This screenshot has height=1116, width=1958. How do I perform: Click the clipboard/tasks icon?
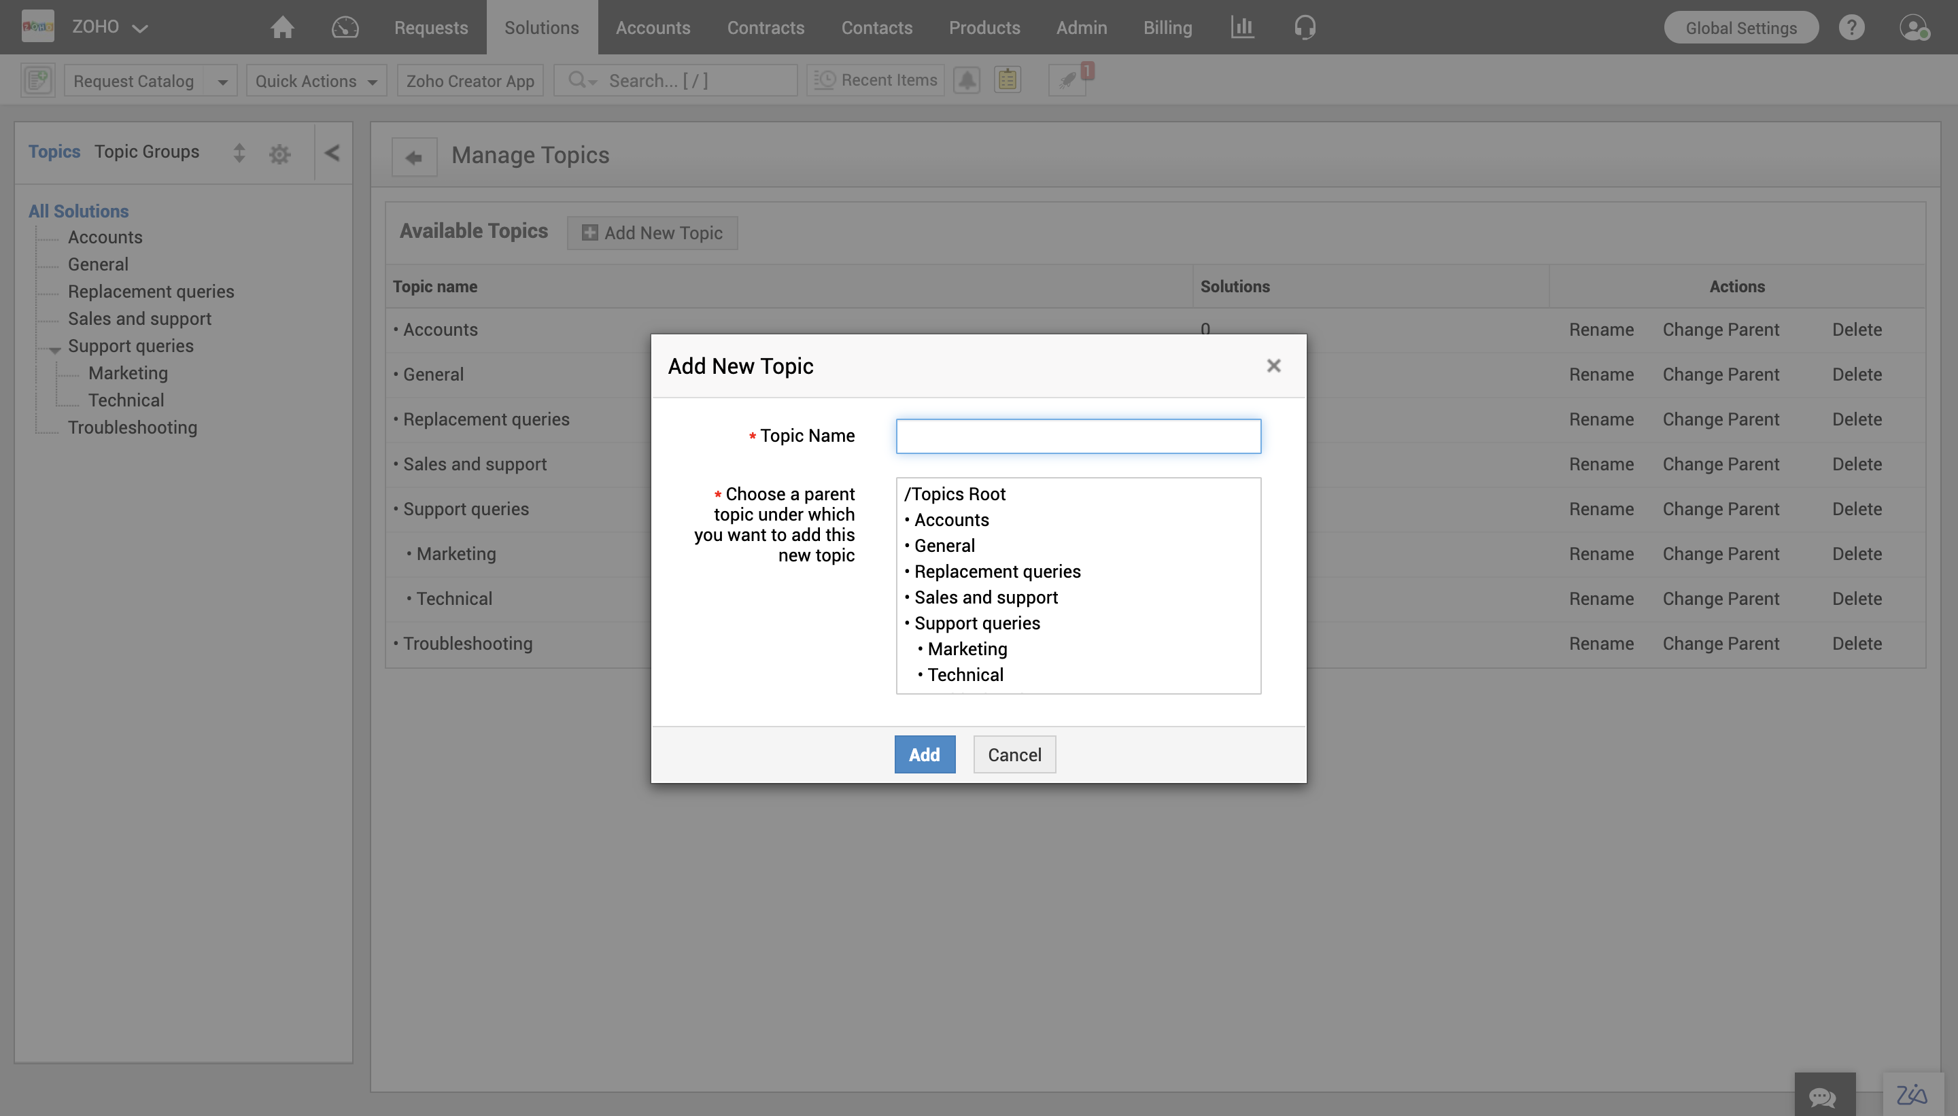(x=1008, y=80)
